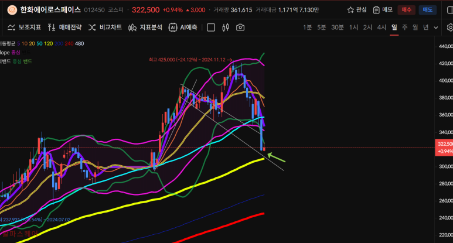Select the 일 daily timeframe
This screenshot has height=243, width=453.
(394, 28)
